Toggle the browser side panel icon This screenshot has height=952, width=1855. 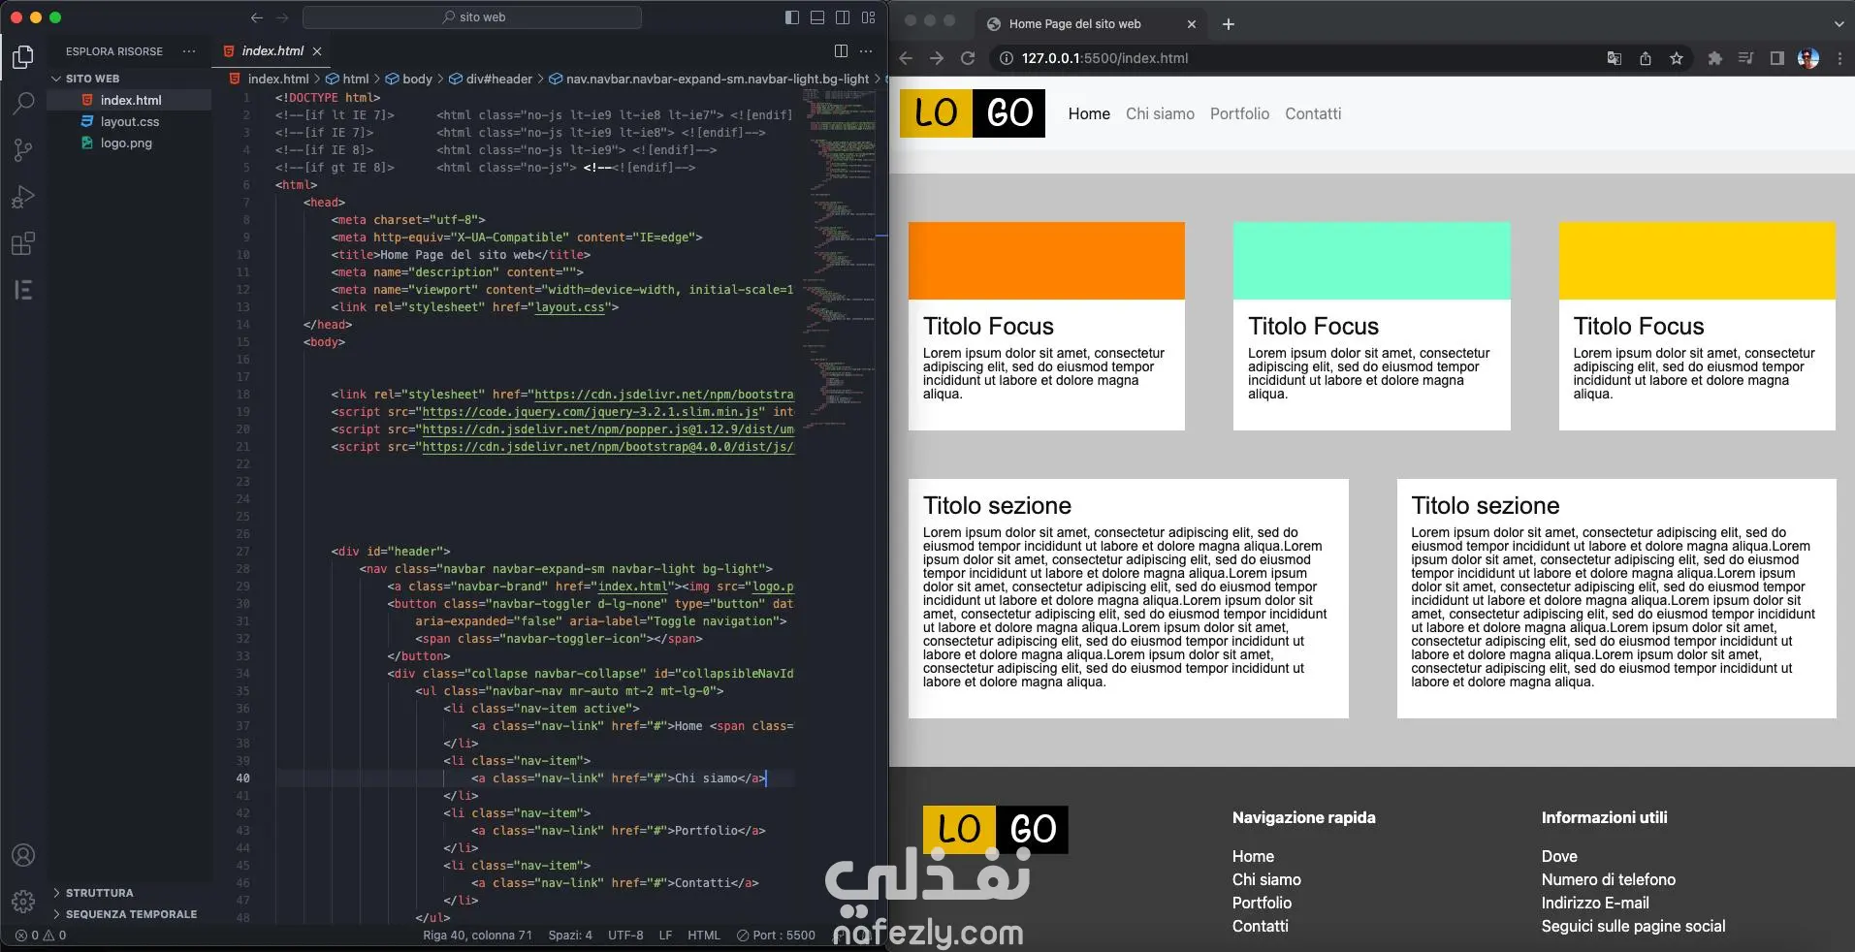click(x=1776, y=58)
